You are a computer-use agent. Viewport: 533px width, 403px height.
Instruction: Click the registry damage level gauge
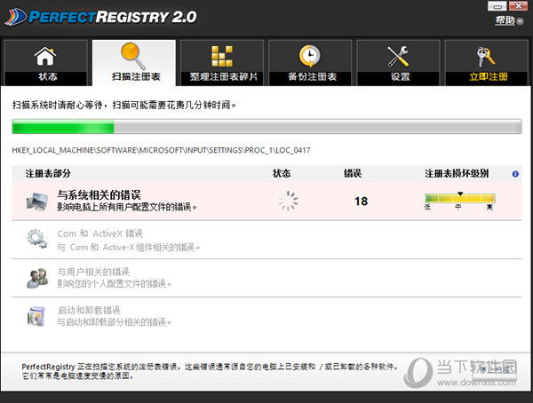pos(460,198)
